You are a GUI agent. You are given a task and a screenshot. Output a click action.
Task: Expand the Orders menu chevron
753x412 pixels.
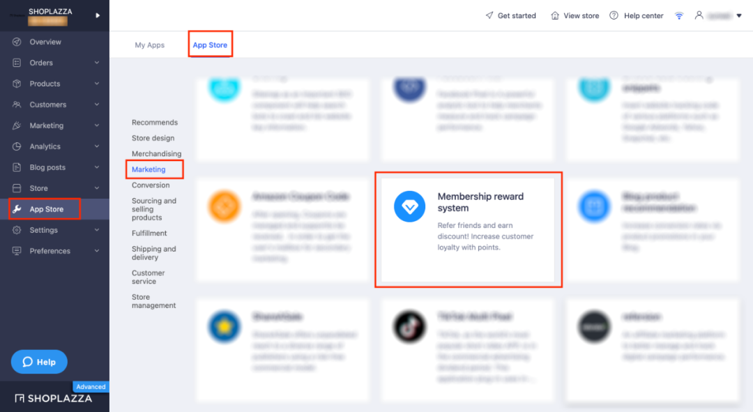pyautogui.click(x=96, y=63)
